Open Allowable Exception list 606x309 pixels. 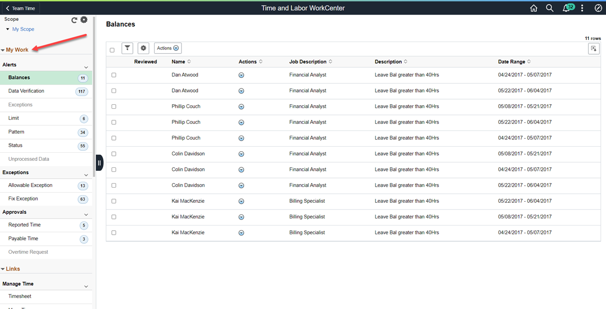pyautogui.click(x=46, y=186)
